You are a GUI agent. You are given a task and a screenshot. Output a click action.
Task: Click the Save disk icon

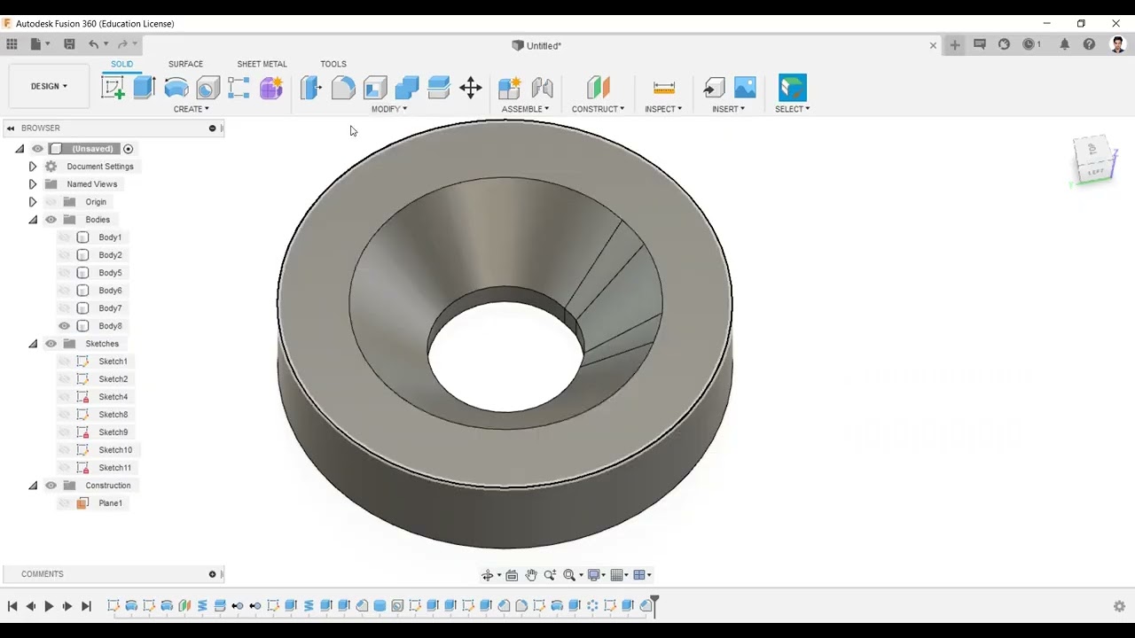point(69,44)
